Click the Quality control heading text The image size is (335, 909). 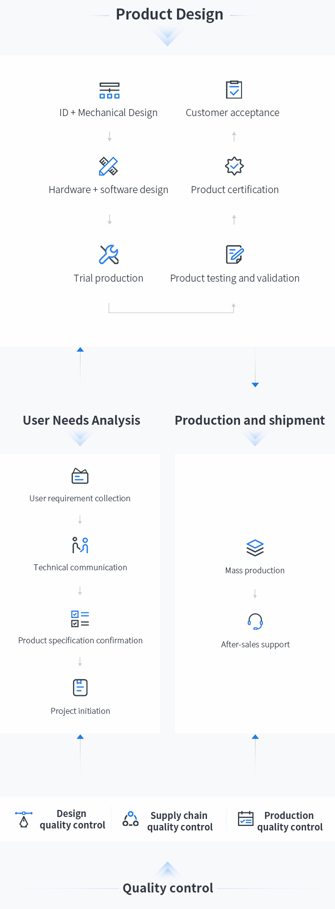click(168, 888)
